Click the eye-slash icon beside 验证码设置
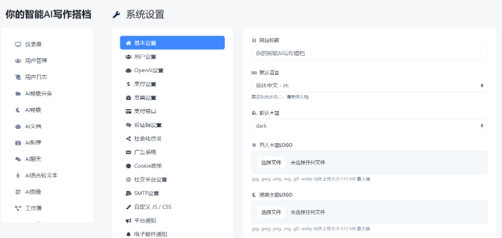502x238 pixels. [128, 125]
